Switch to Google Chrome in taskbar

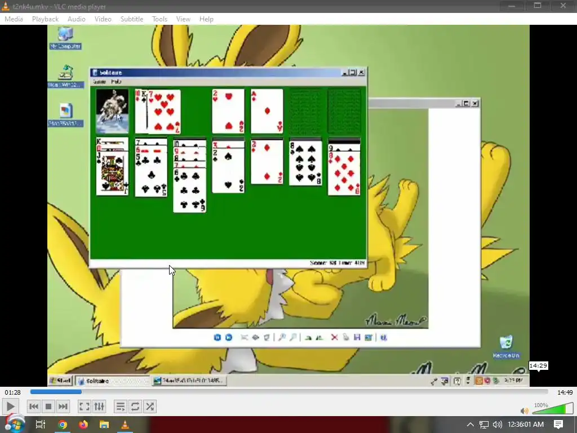click(x=63, y=425)
